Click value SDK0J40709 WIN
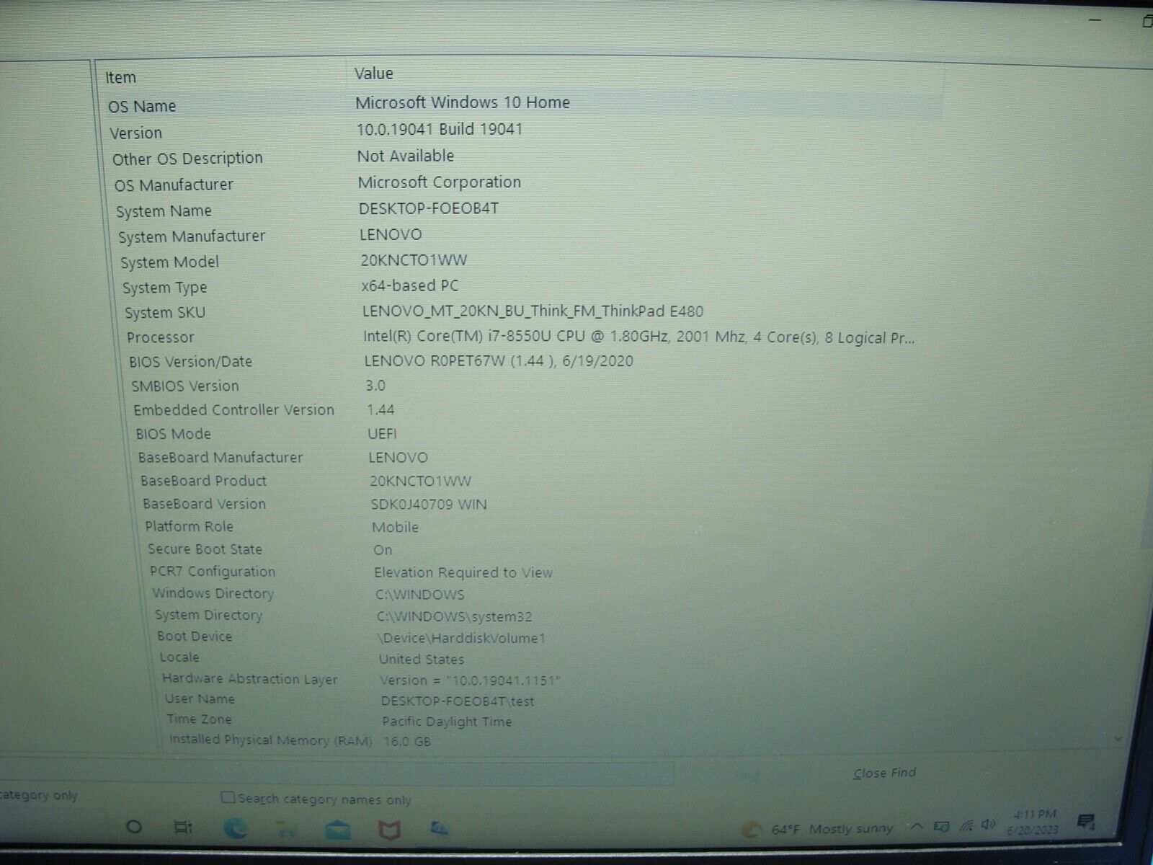Viewport: 1153px width, 865px height. [429, 504]
